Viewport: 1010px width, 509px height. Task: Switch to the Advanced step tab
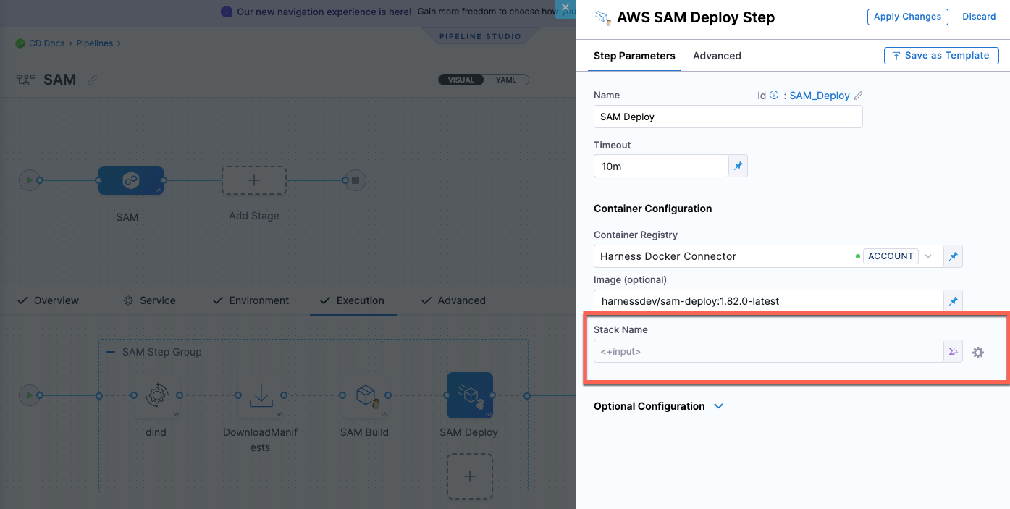717,56
